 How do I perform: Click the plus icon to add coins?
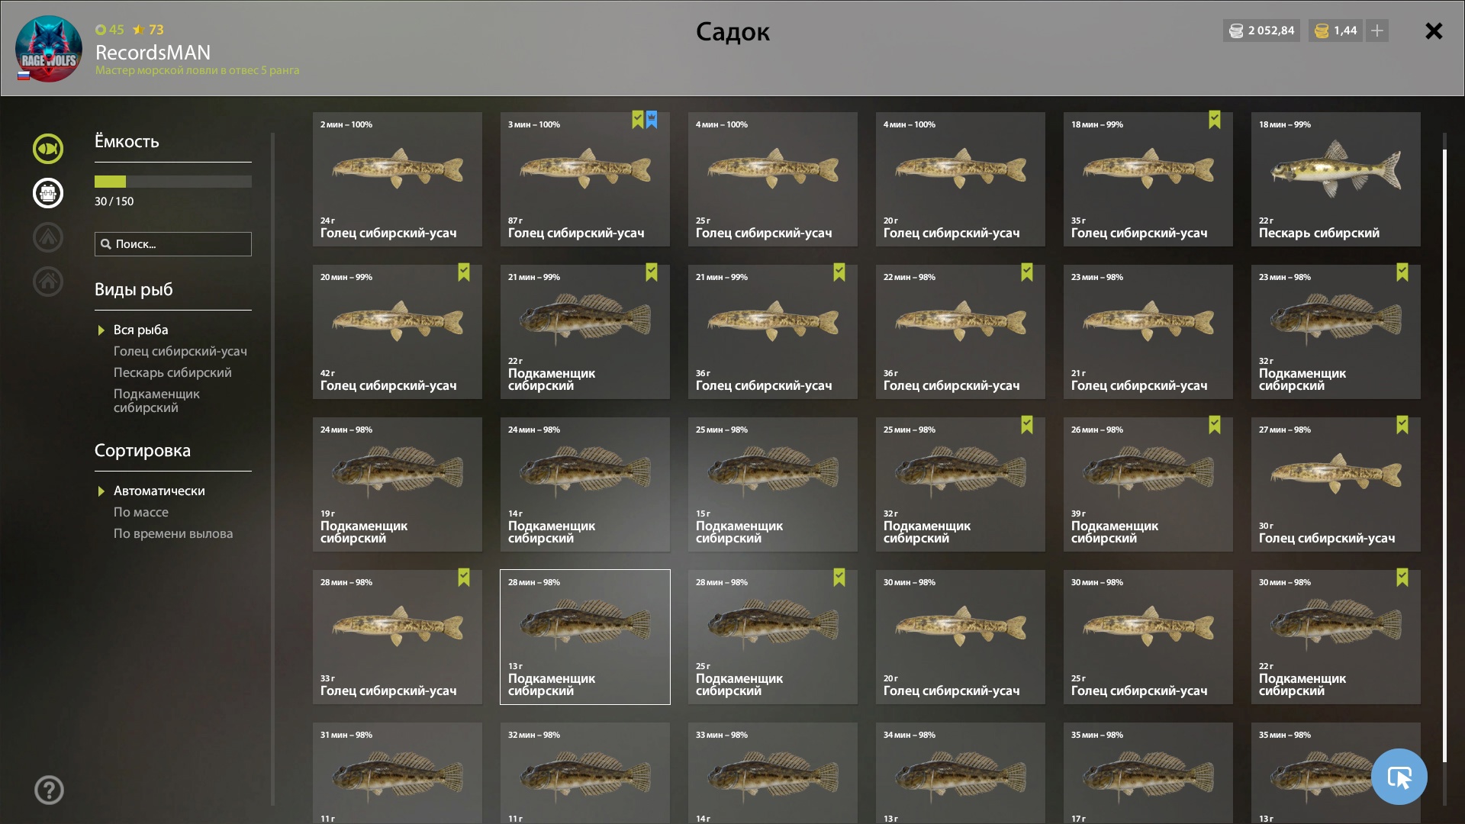(1377, 31)
